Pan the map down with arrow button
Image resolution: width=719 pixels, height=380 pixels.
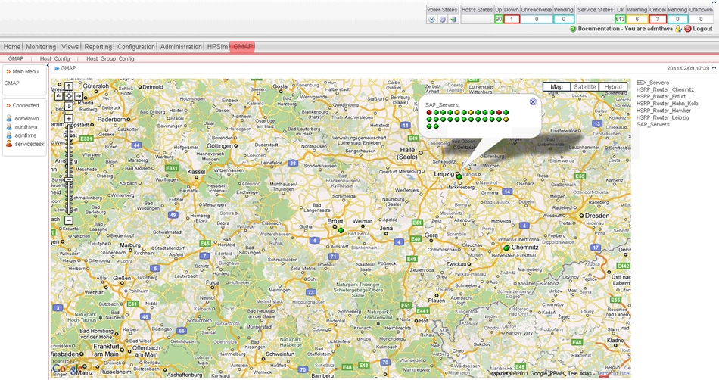coord(68,106)
